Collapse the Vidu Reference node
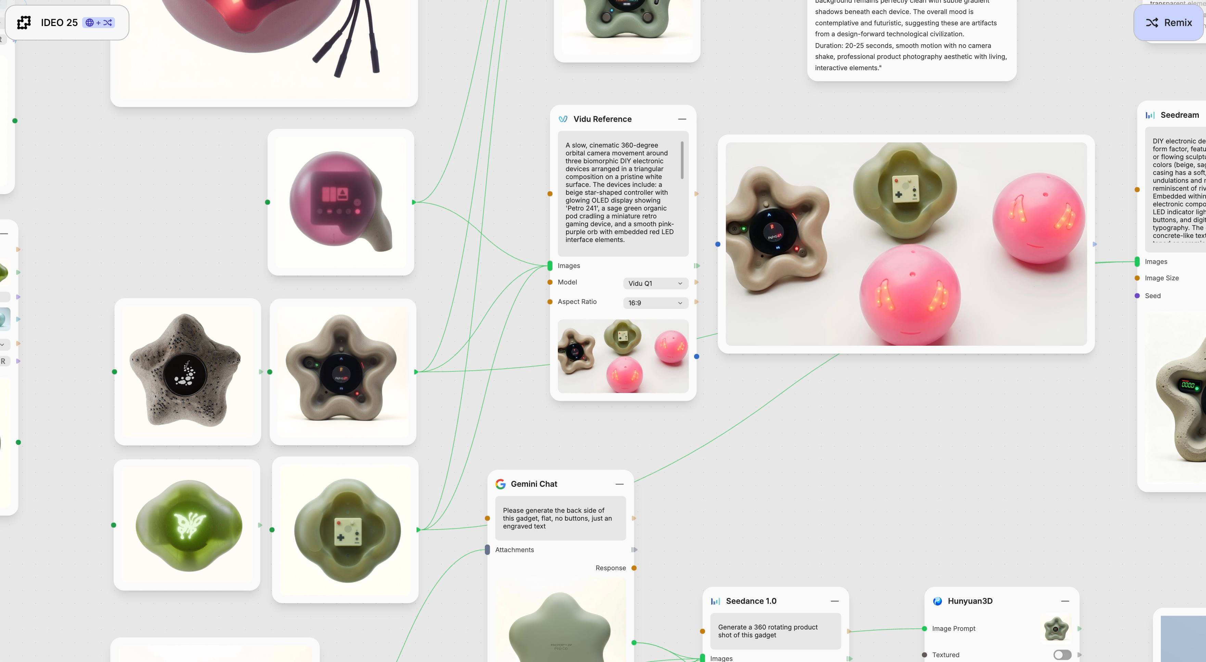Viewport: 1206px width, 662px height. coord(682,119)
